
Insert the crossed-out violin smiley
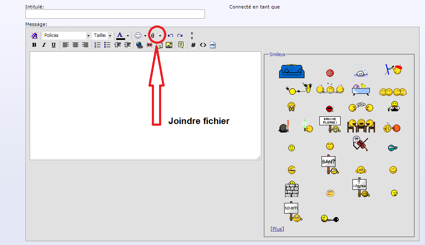361,144
